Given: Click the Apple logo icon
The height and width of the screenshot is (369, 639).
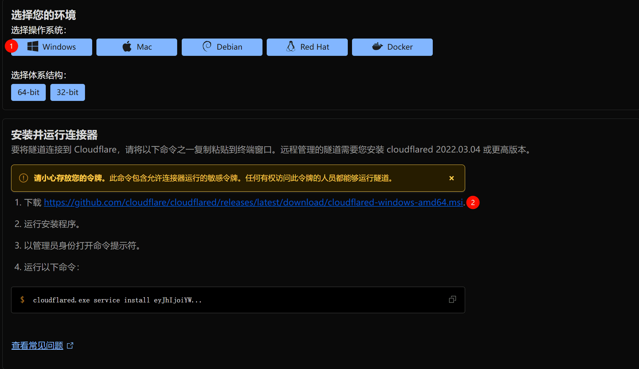Looking at the screenshot, I should tap(127, 47).
